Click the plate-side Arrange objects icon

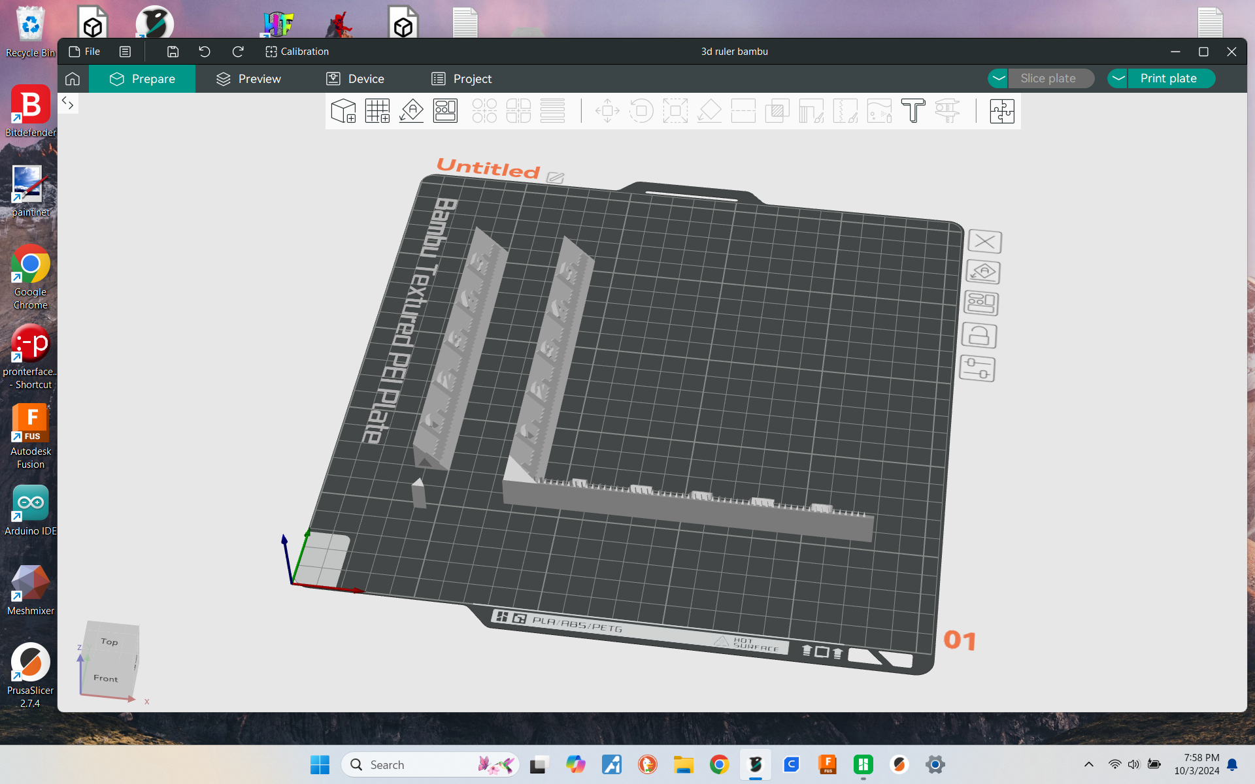[981, 303]
